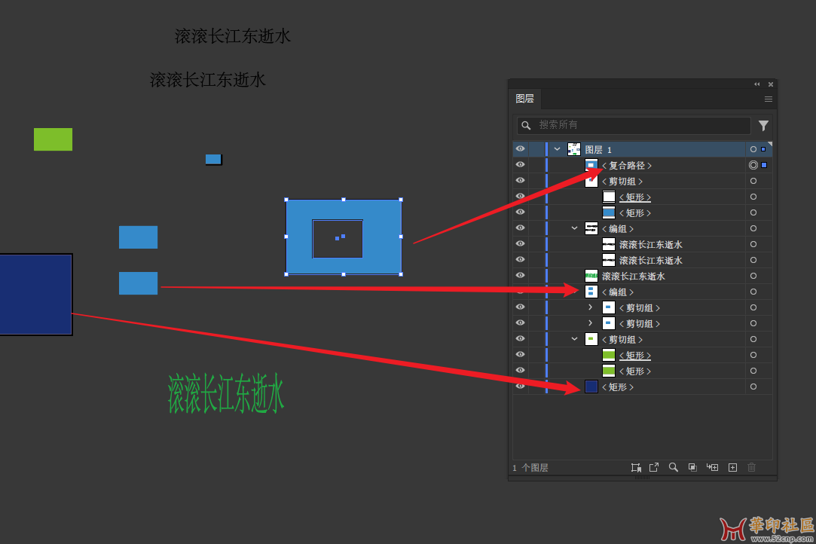Screen dimensions: 816x544
Task: Toggle eye of the last green 矩形 row
Action: [520, 370]
